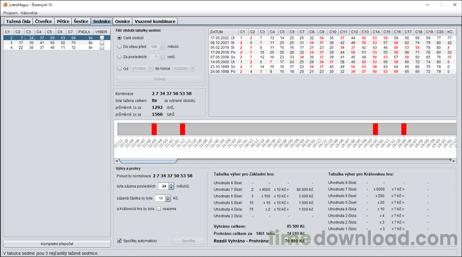Click the timeline scrollbar right arrow
Screen dimensions: 462x257
453,161
